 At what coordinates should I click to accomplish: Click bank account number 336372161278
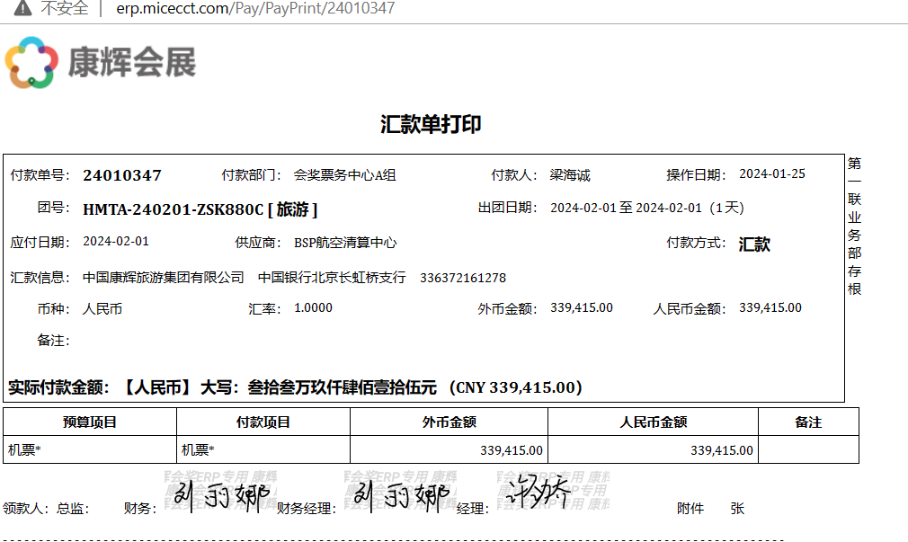click(463, 278)
